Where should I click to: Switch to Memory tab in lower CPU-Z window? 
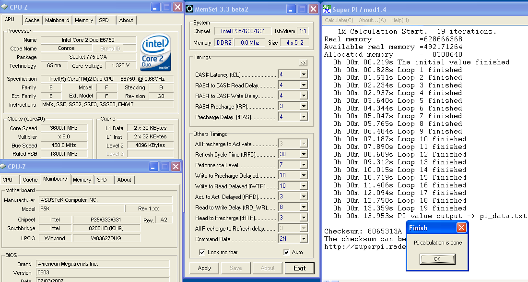coord(82,180)
